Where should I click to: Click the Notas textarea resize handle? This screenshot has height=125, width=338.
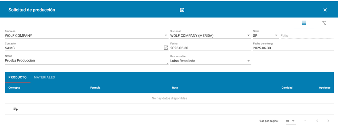tap(167, 63)
